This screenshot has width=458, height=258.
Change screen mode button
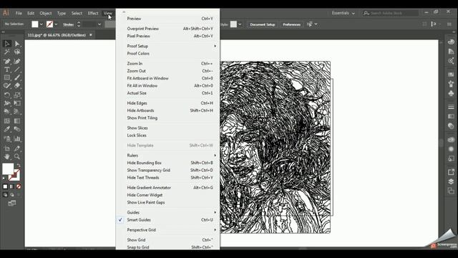pyautogui.click(x=12, y=203)
